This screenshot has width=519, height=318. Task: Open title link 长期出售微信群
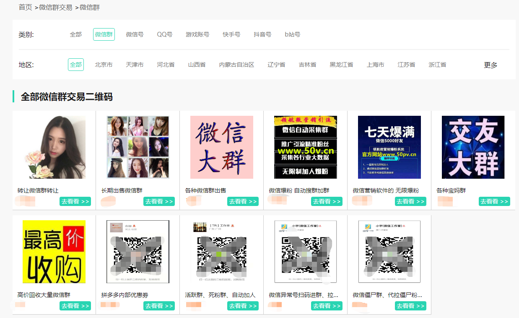coord(122,190)
